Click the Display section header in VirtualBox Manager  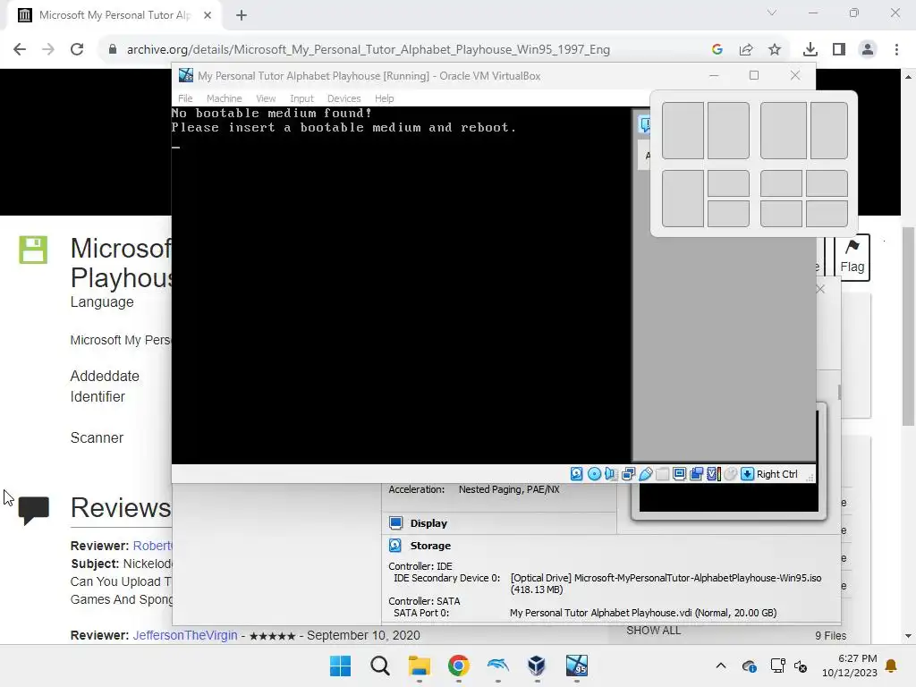coord(428,523)
